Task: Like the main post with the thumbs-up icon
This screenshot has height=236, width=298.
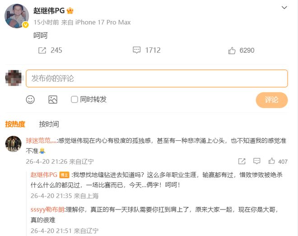Action: click(232, 51)
